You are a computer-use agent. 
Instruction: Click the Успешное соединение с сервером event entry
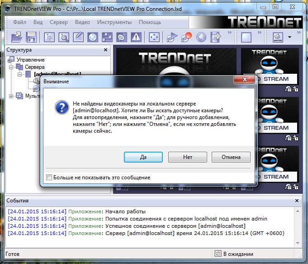click(x=127, y=226)
